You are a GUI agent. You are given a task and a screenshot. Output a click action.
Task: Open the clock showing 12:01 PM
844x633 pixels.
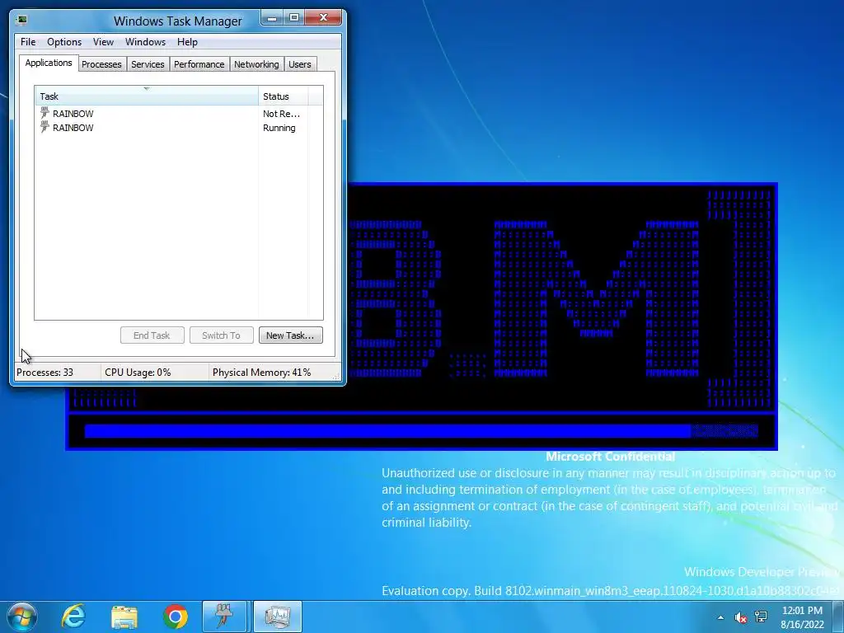[802, 617]
